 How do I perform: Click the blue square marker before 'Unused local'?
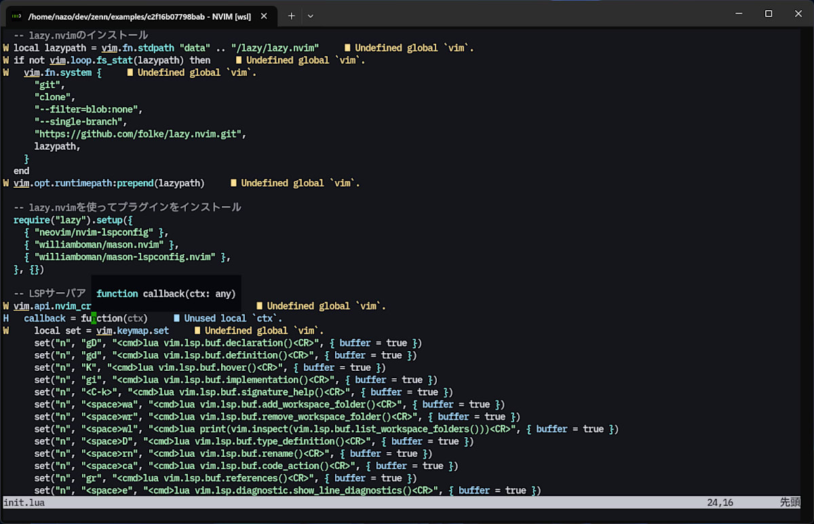[x=176, y=319]
